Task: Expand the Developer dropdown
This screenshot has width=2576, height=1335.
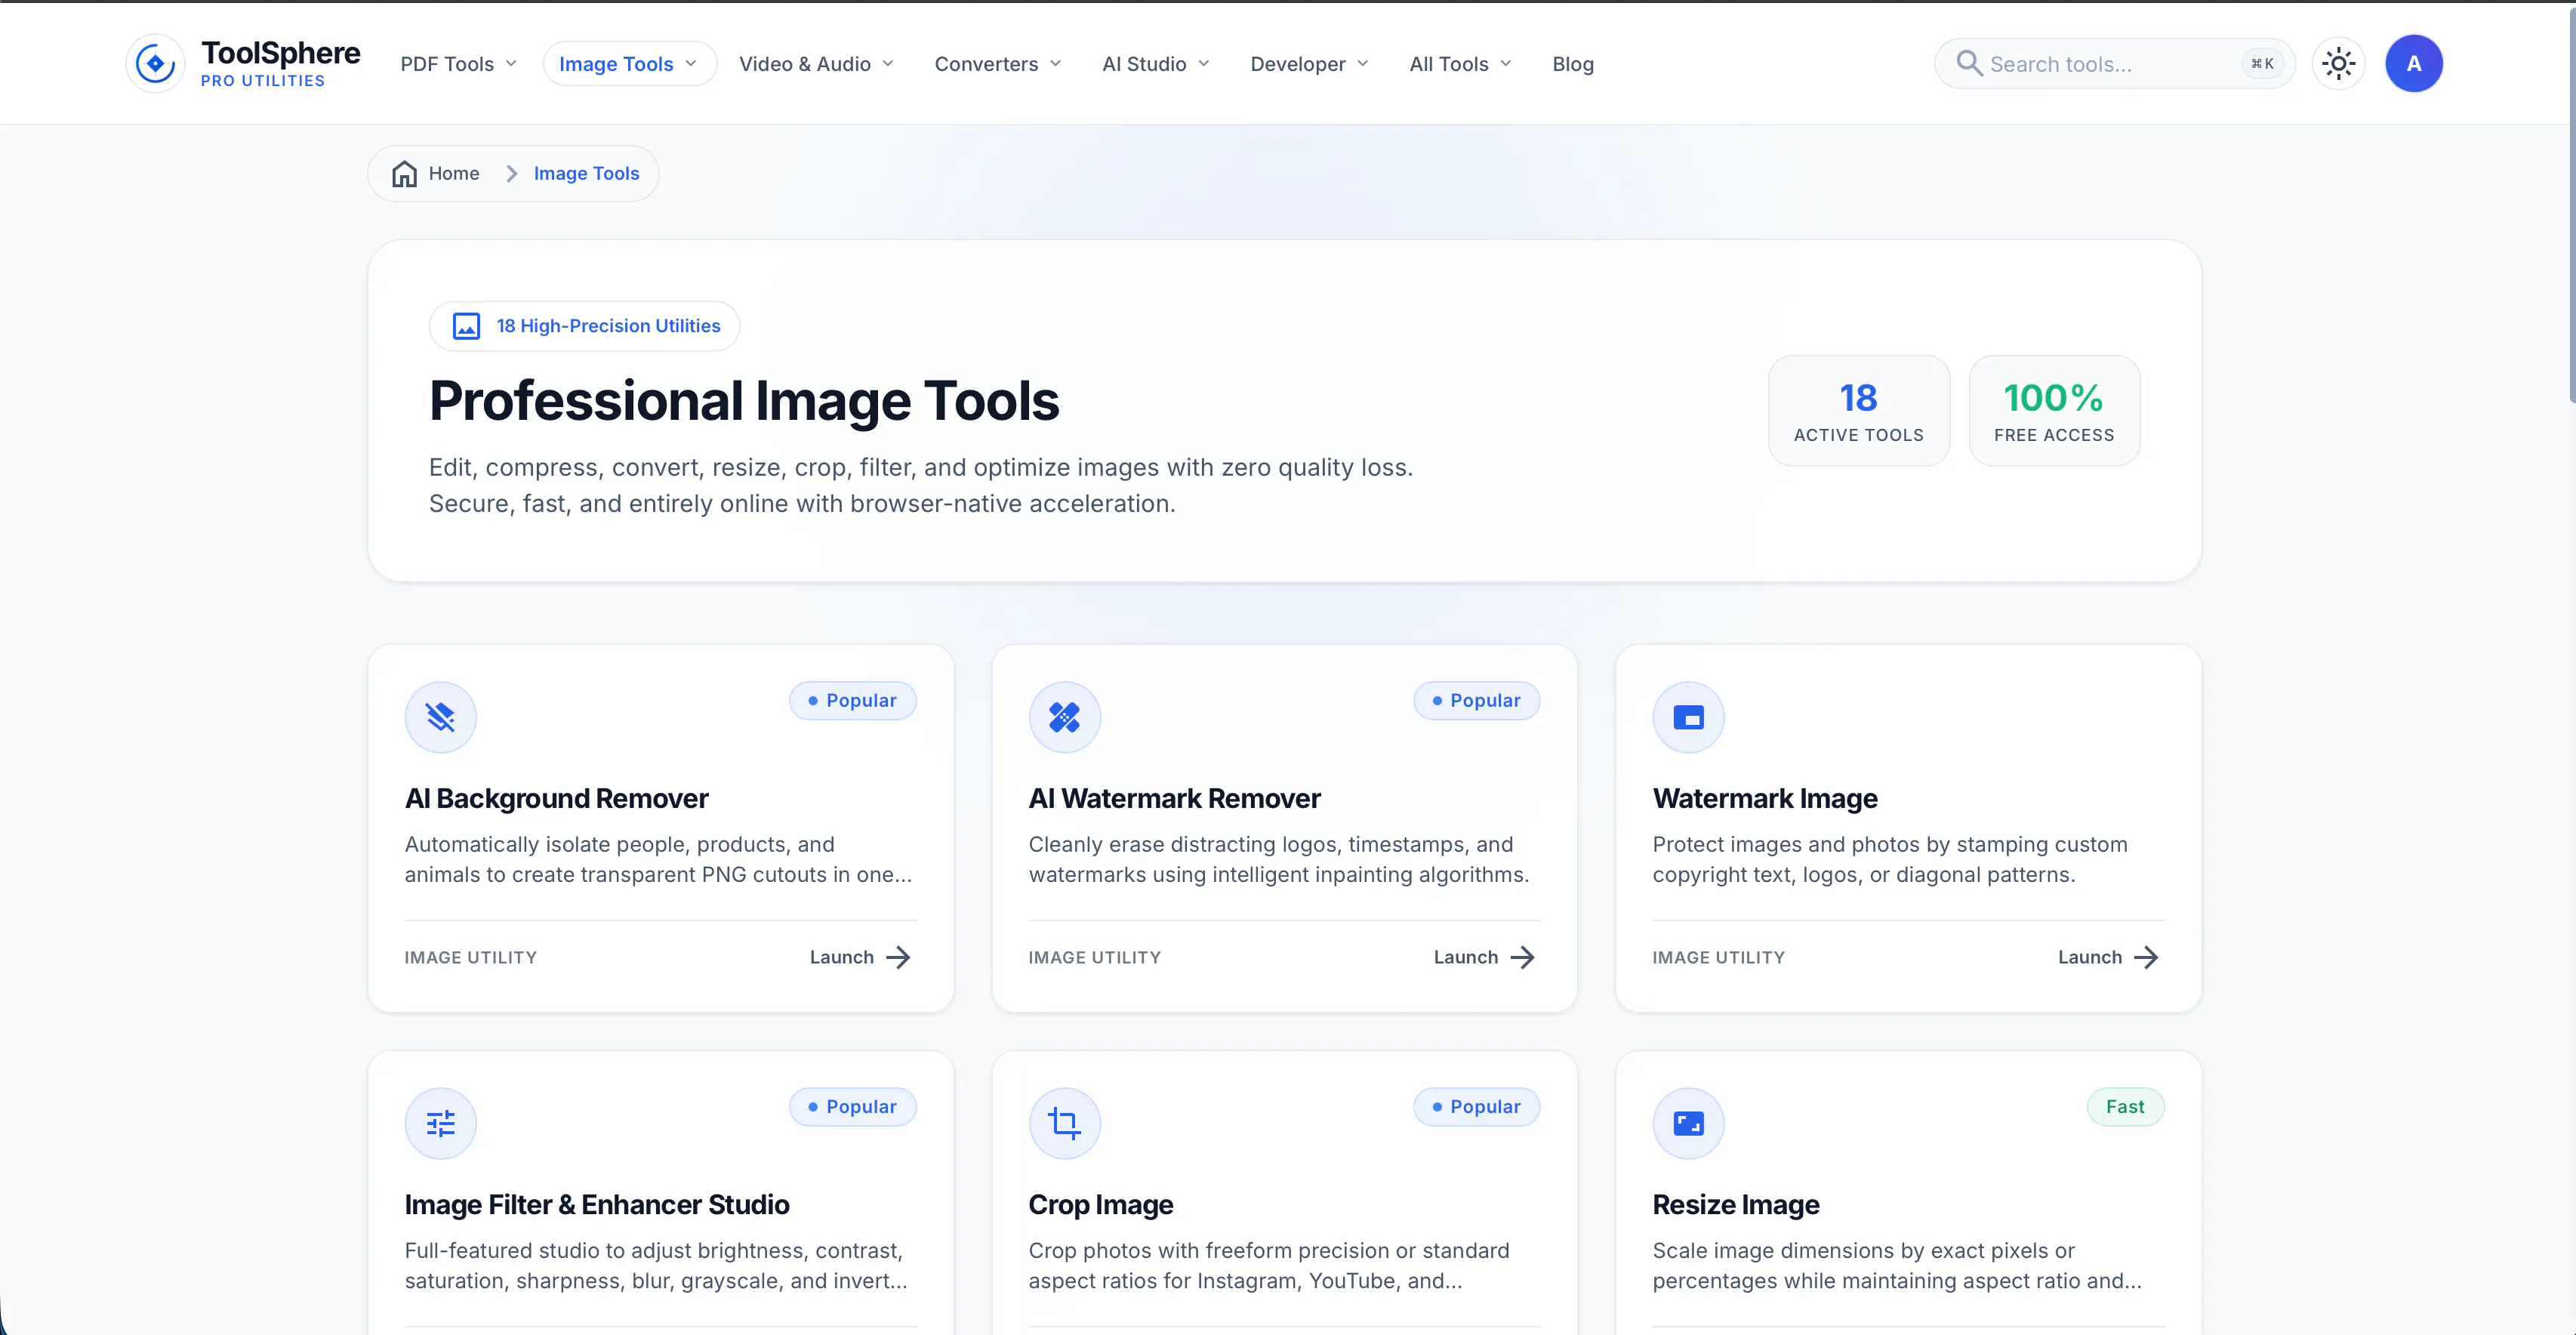Action: tap(1309, 64)
